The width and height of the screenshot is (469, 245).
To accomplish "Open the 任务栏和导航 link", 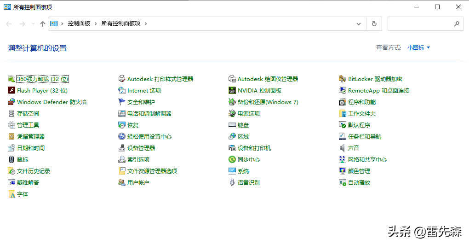I will point(365,137).
